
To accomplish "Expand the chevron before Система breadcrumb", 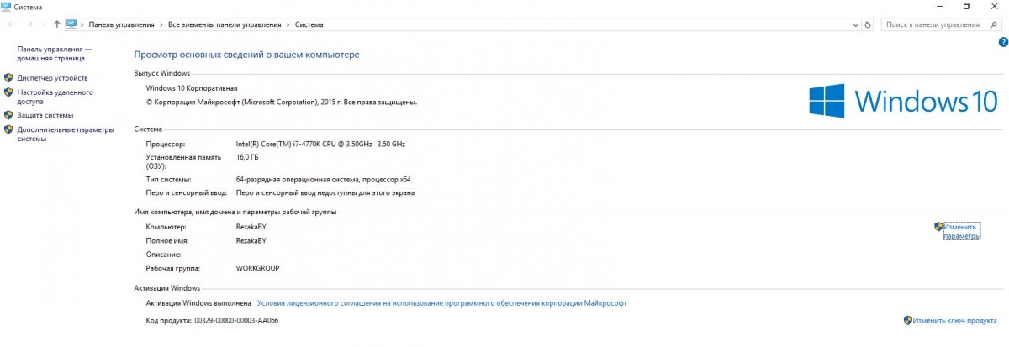I will click(x=288, y=24).
